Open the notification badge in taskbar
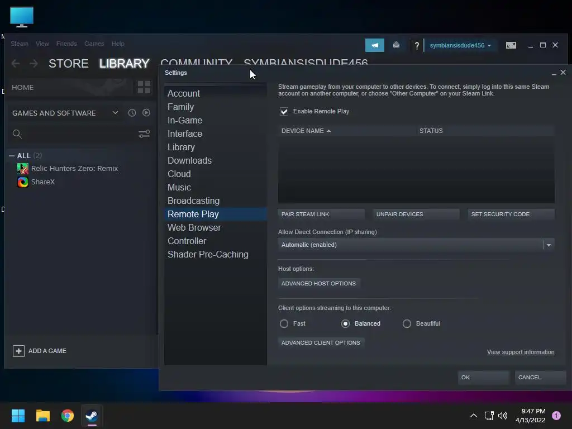 click(556, 416)
